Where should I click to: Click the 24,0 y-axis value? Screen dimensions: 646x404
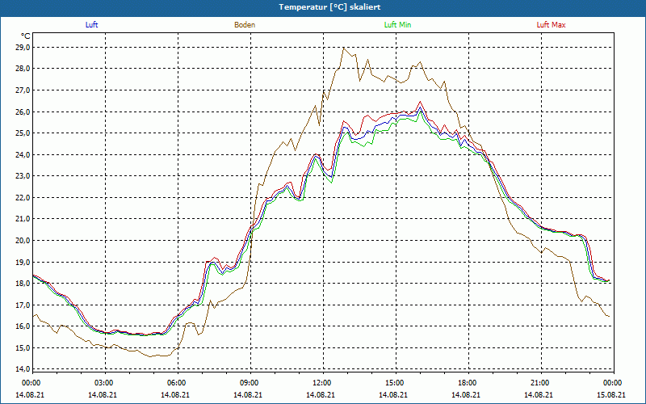[x=23, y=154]
